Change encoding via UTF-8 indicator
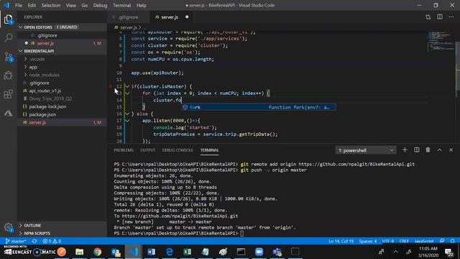 pyautogui.click(x=388, y=241)
